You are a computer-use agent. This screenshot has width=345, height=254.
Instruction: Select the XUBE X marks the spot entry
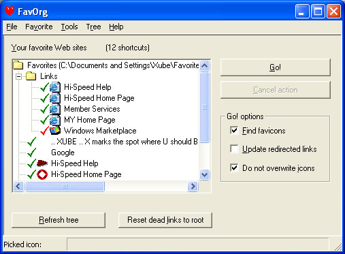tap(125, 142)
